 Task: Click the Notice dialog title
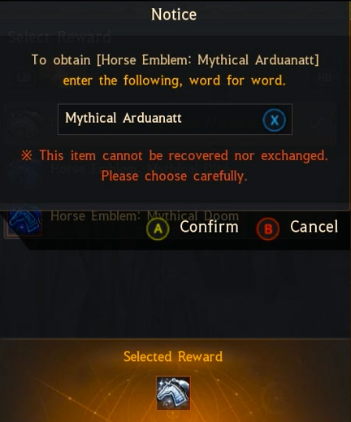(174, 15)
